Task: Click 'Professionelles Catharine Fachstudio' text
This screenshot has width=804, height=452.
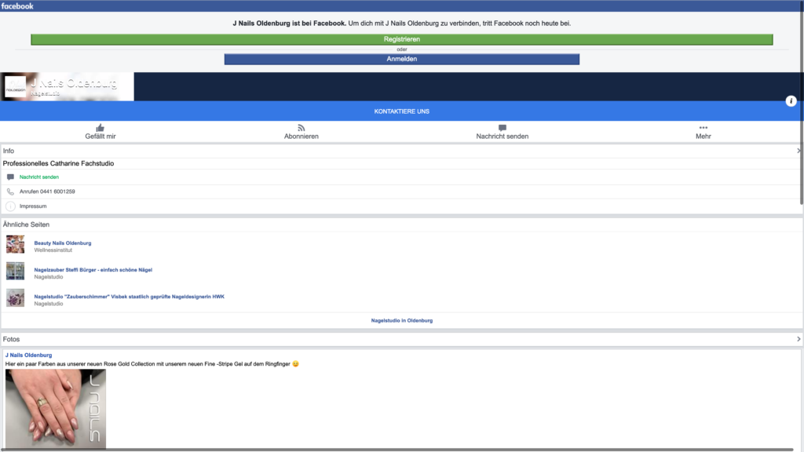Action: point(58,163)
